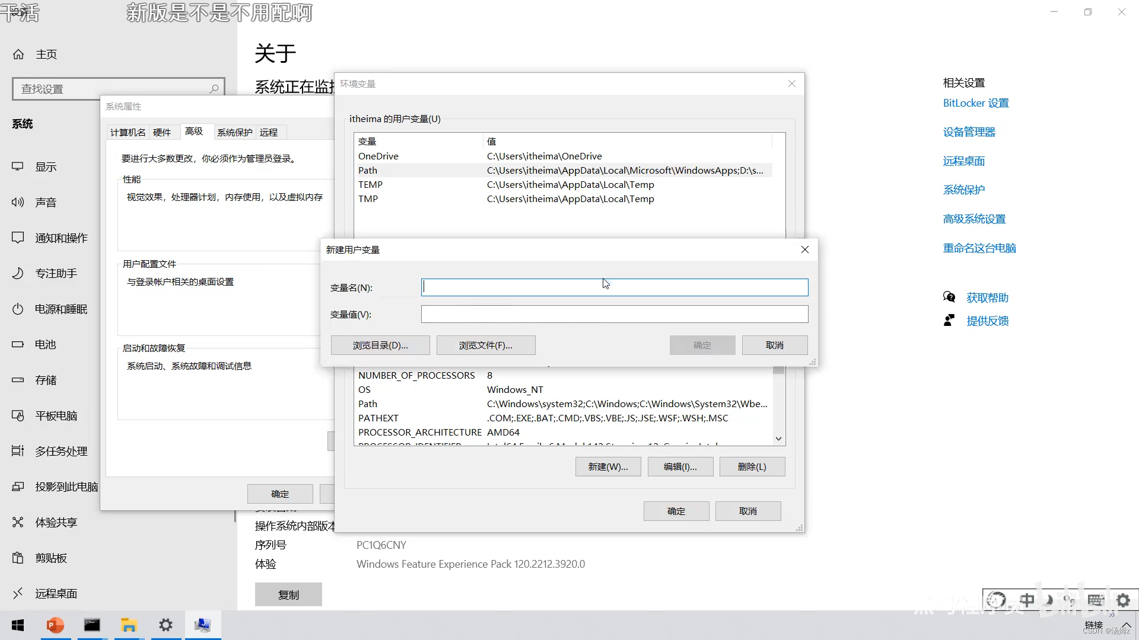This screenshot has height=640, width=1139.
Task: Open File Explorer from the taskbar
Action: pos(129,625)
